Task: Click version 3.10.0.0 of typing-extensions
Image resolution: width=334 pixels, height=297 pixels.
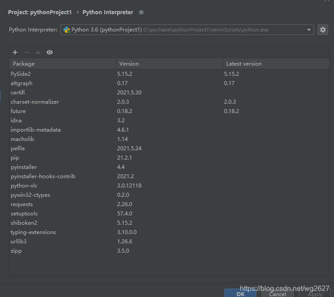Action: tap(127, 232)
